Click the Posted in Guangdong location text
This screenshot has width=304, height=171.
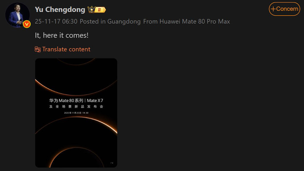[x=110, y=21]
